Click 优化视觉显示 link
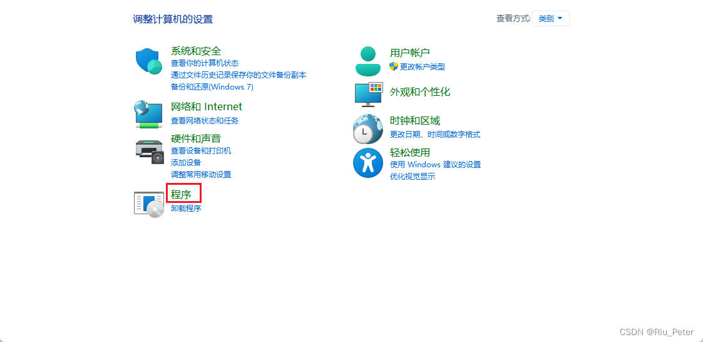The image size is (703, 342). coord(413,177)
